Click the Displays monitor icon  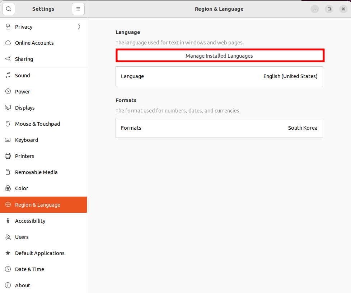8,108
